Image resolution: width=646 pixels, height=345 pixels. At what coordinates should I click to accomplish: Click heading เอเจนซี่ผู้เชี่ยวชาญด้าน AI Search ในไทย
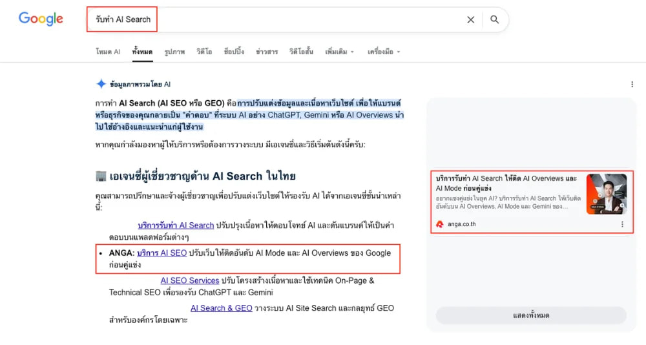pos(202,176)
